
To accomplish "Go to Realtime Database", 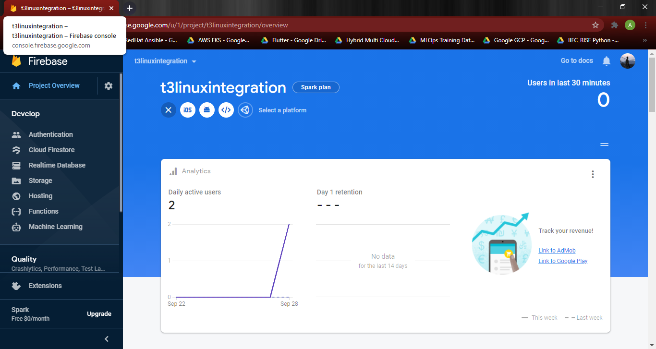I will point(57,165).
